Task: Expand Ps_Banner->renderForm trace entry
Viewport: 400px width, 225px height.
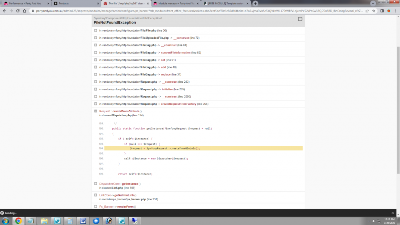Action: coord(96,207)
